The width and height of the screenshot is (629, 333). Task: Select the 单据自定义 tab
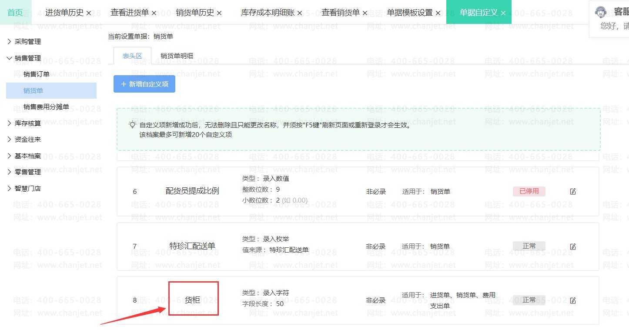[x=478, y=13]
